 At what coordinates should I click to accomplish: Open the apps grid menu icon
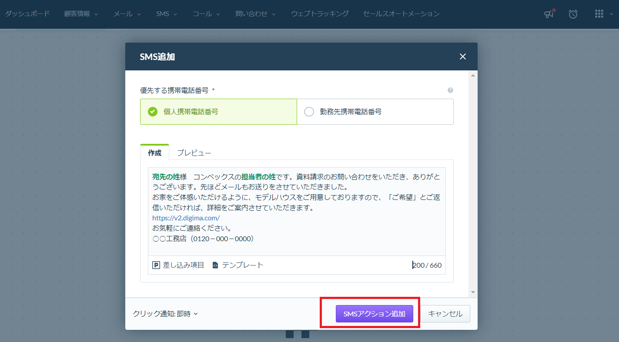(599, 14)
